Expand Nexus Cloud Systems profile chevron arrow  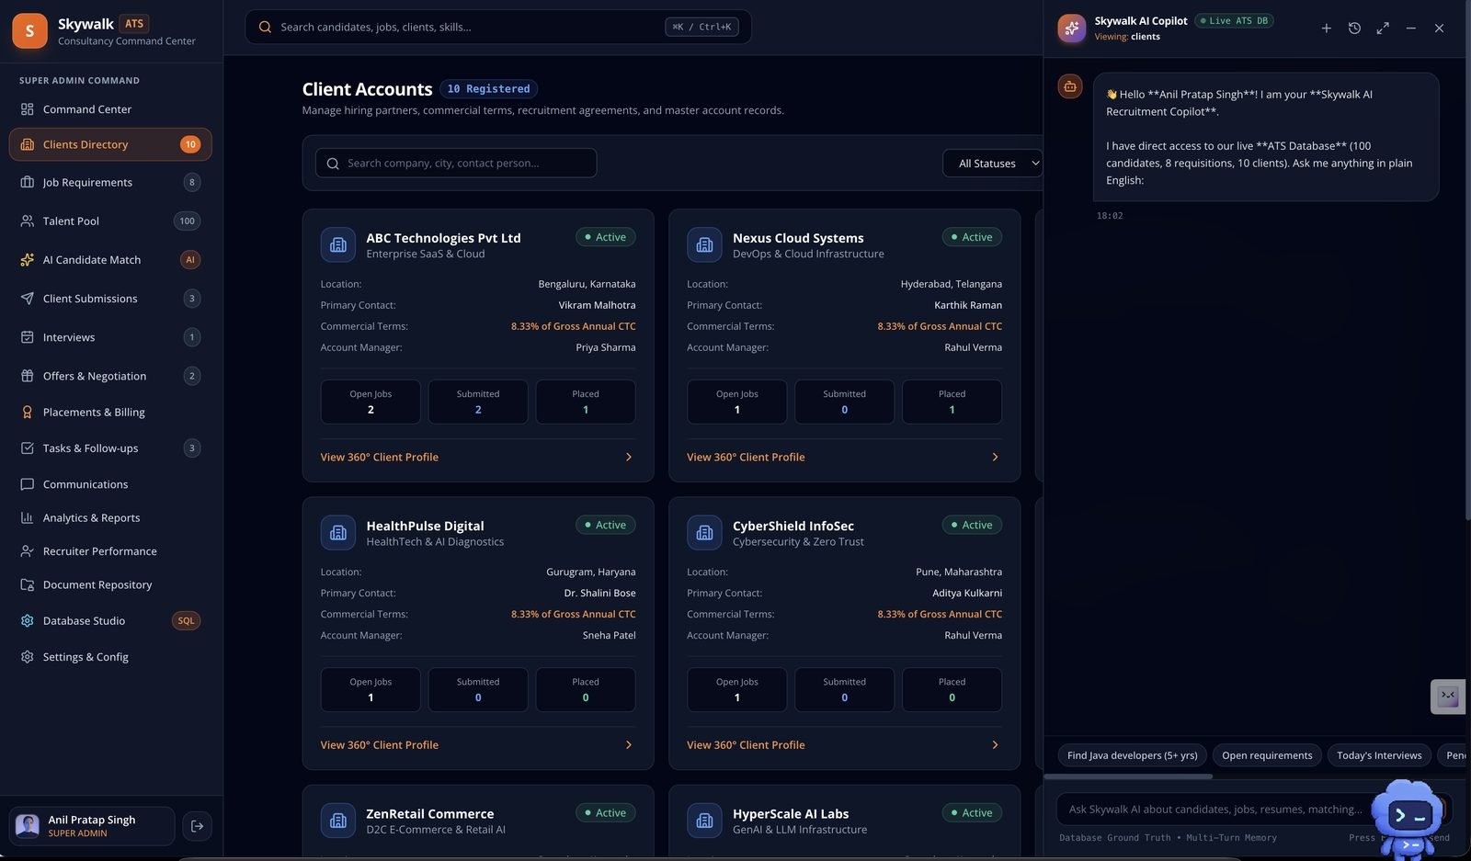(x=995, y=457)
